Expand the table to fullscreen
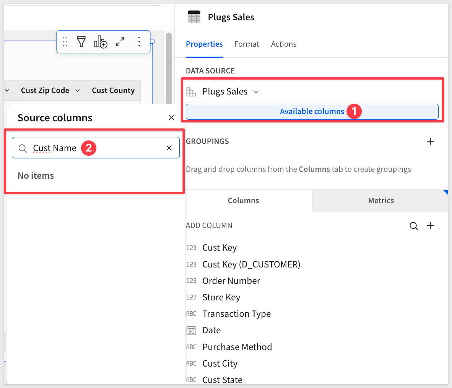 click(120, 42)
